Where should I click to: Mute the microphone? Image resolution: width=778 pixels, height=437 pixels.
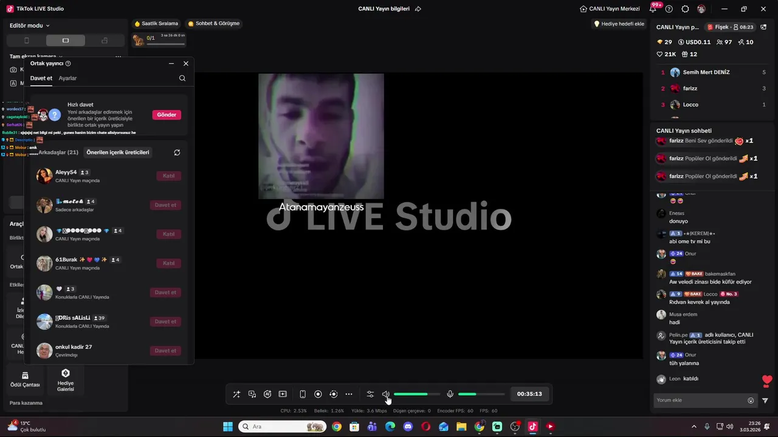pos(450,394)
